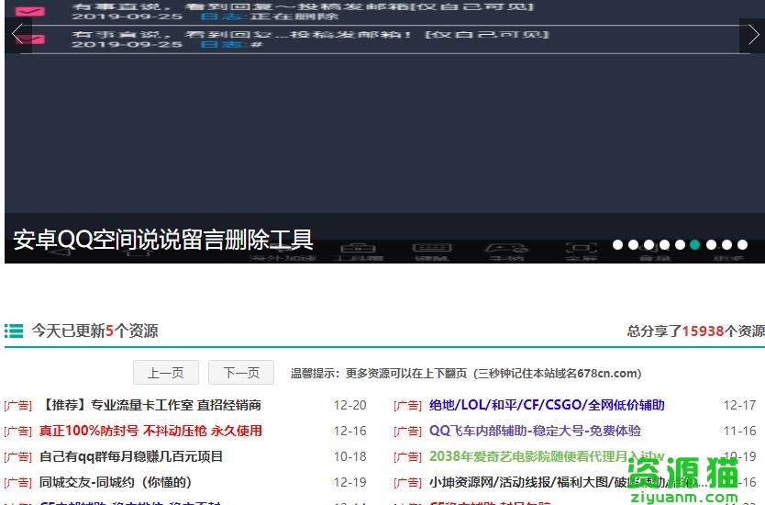Image resolution: width=765 pixels, height=505 pixels.
Task: Select the fourth carousel indicator dot
Action: click(664, 244)
